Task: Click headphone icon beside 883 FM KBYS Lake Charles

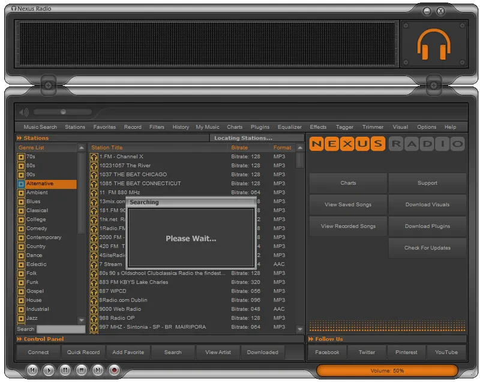Action: pos(94,282)
